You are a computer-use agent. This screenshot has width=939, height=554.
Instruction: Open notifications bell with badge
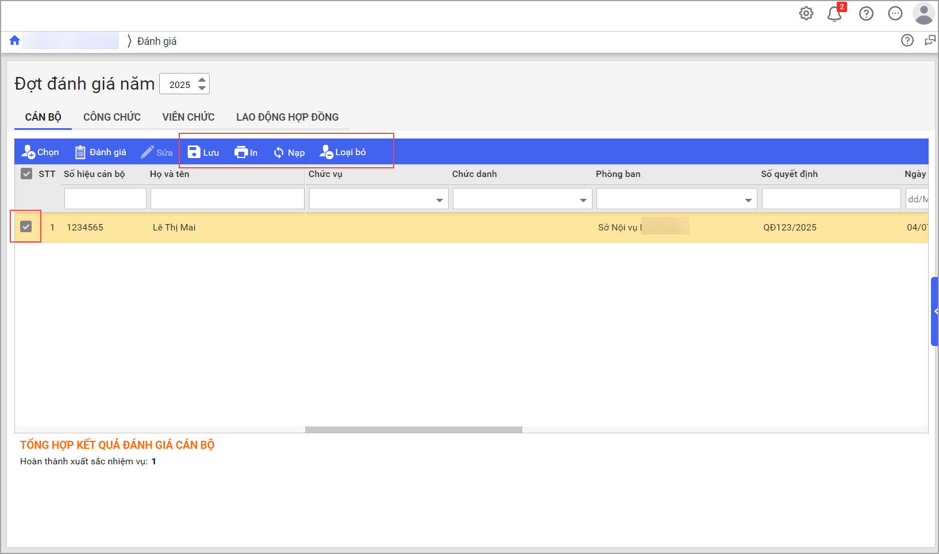pos(834,14)
